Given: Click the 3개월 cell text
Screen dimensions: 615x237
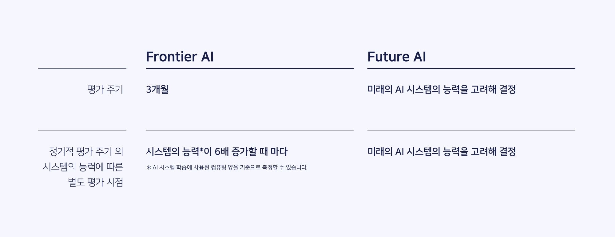Looking at the screenshot, I should point(157,90).
